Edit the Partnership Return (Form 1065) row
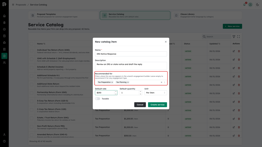The height and width of the screenshot is (147, 262). tap(234, 93)
